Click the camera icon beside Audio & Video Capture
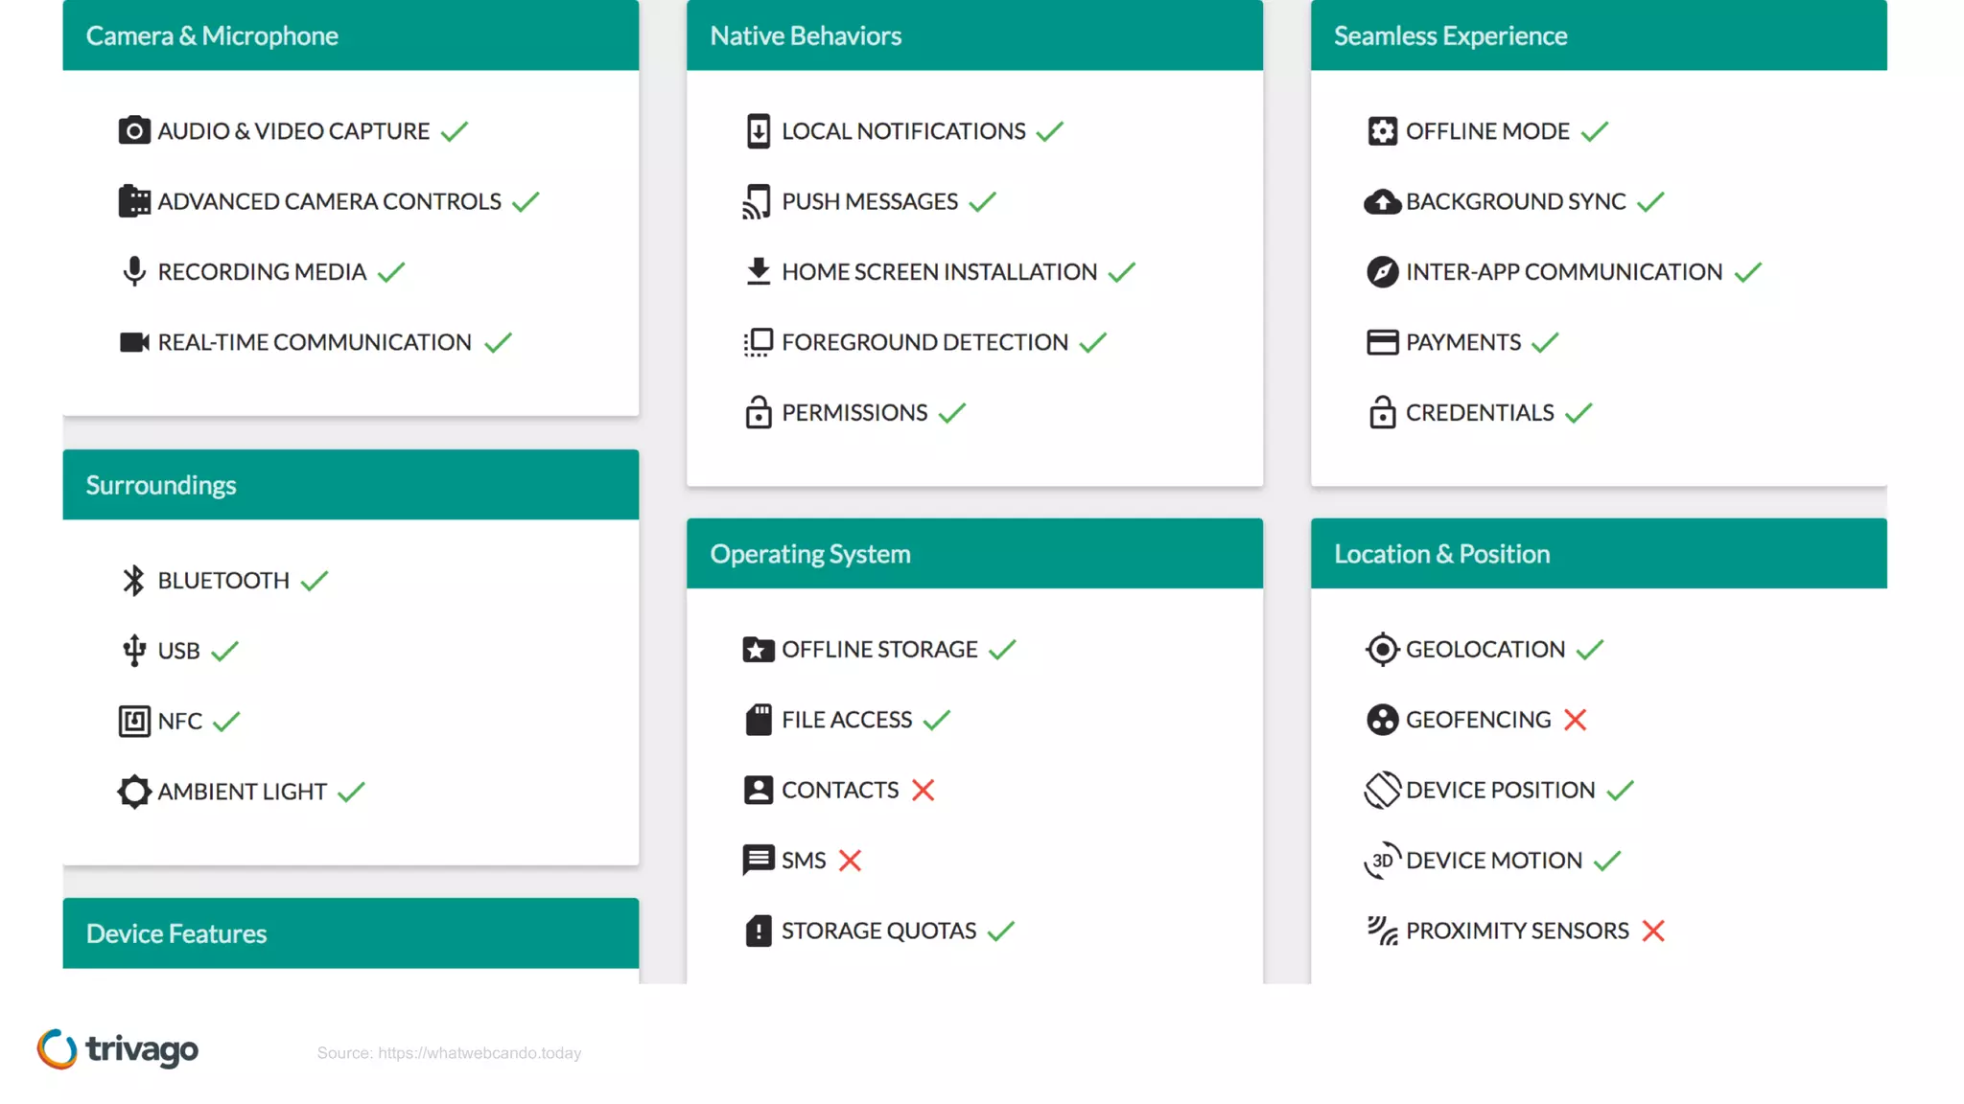 (x=134, y=130)
